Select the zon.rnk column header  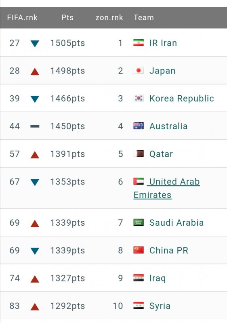point(109,17)
